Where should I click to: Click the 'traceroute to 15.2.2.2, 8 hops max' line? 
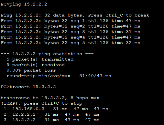click(50, 98)
